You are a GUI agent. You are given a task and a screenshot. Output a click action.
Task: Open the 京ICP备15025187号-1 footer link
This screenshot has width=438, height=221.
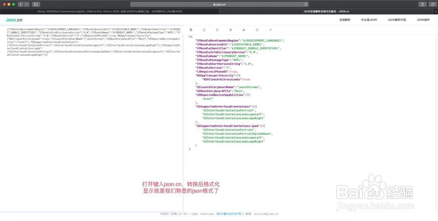[x=230, y=214]
